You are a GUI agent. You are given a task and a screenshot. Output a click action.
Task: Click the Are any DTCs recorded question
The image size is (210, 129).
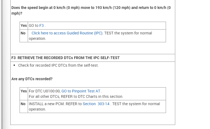[32, 79]
